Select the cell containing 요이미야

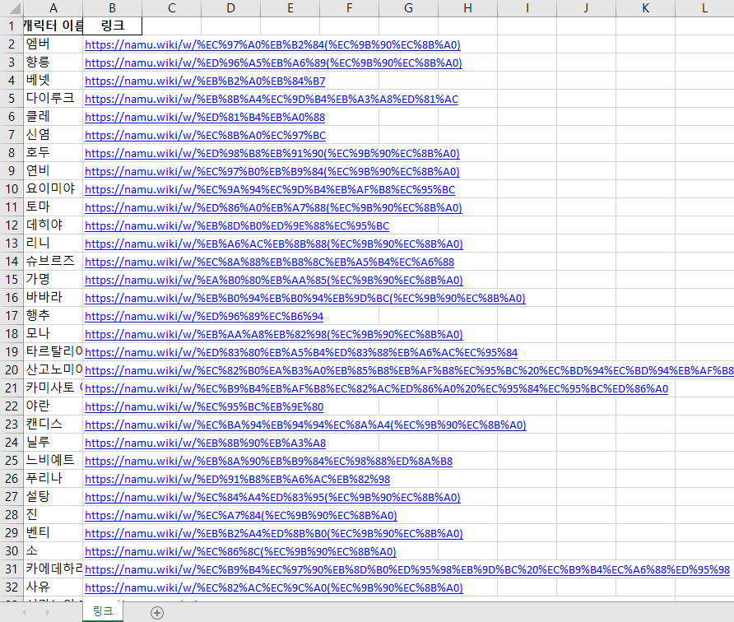click(53, 189)
